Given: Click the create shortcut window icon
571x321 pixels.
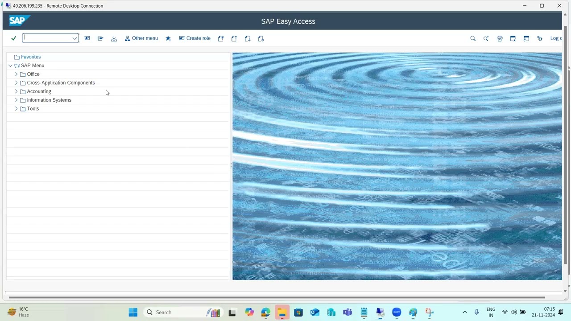Looking at the screenshot, I should (526, 38).
